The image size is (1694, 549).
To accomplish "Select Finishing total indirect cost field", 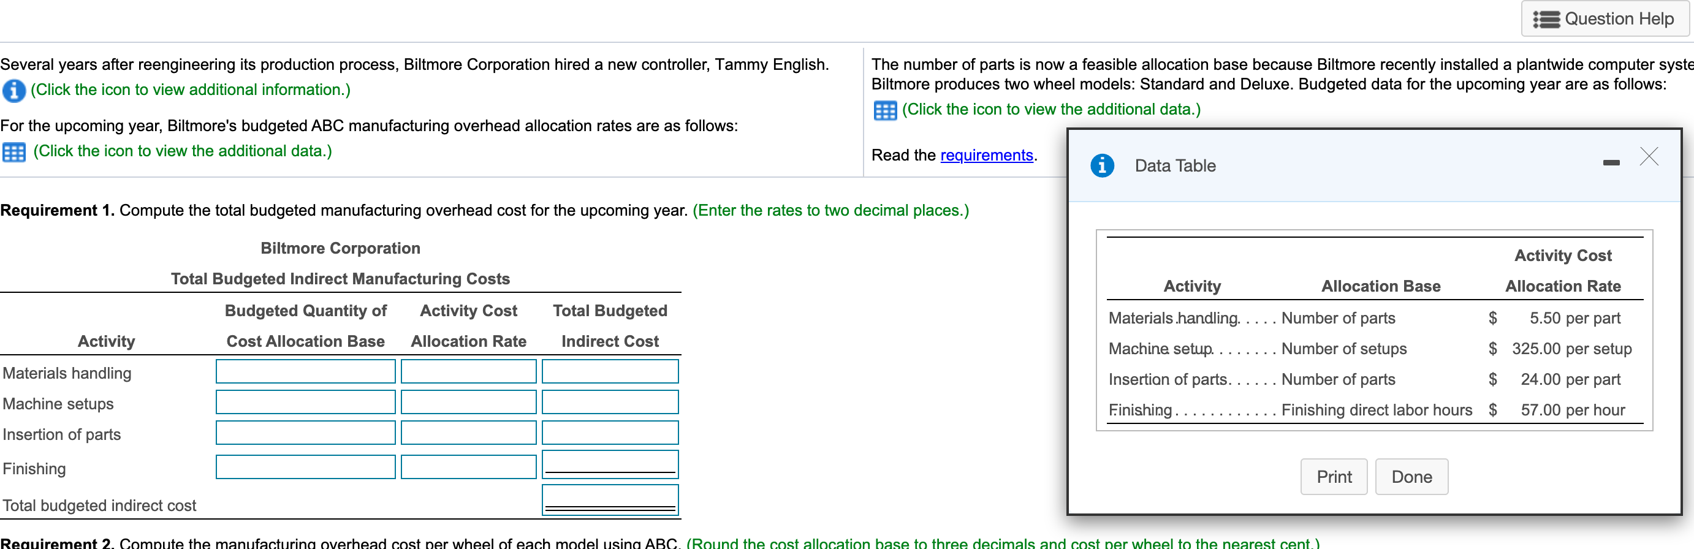I will (610, 464).
